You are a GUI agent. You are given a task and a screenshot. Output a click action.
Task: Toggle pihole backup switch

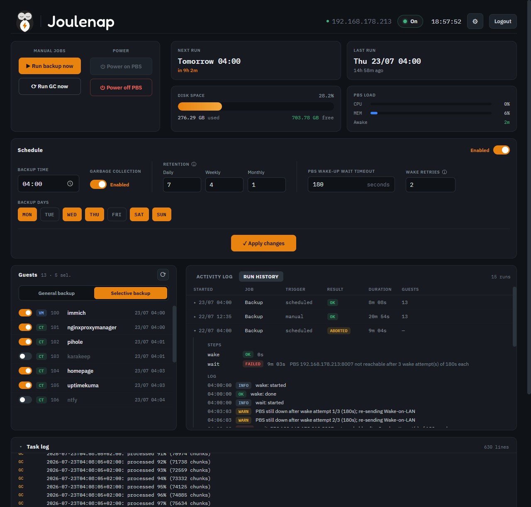pos(25,342)
